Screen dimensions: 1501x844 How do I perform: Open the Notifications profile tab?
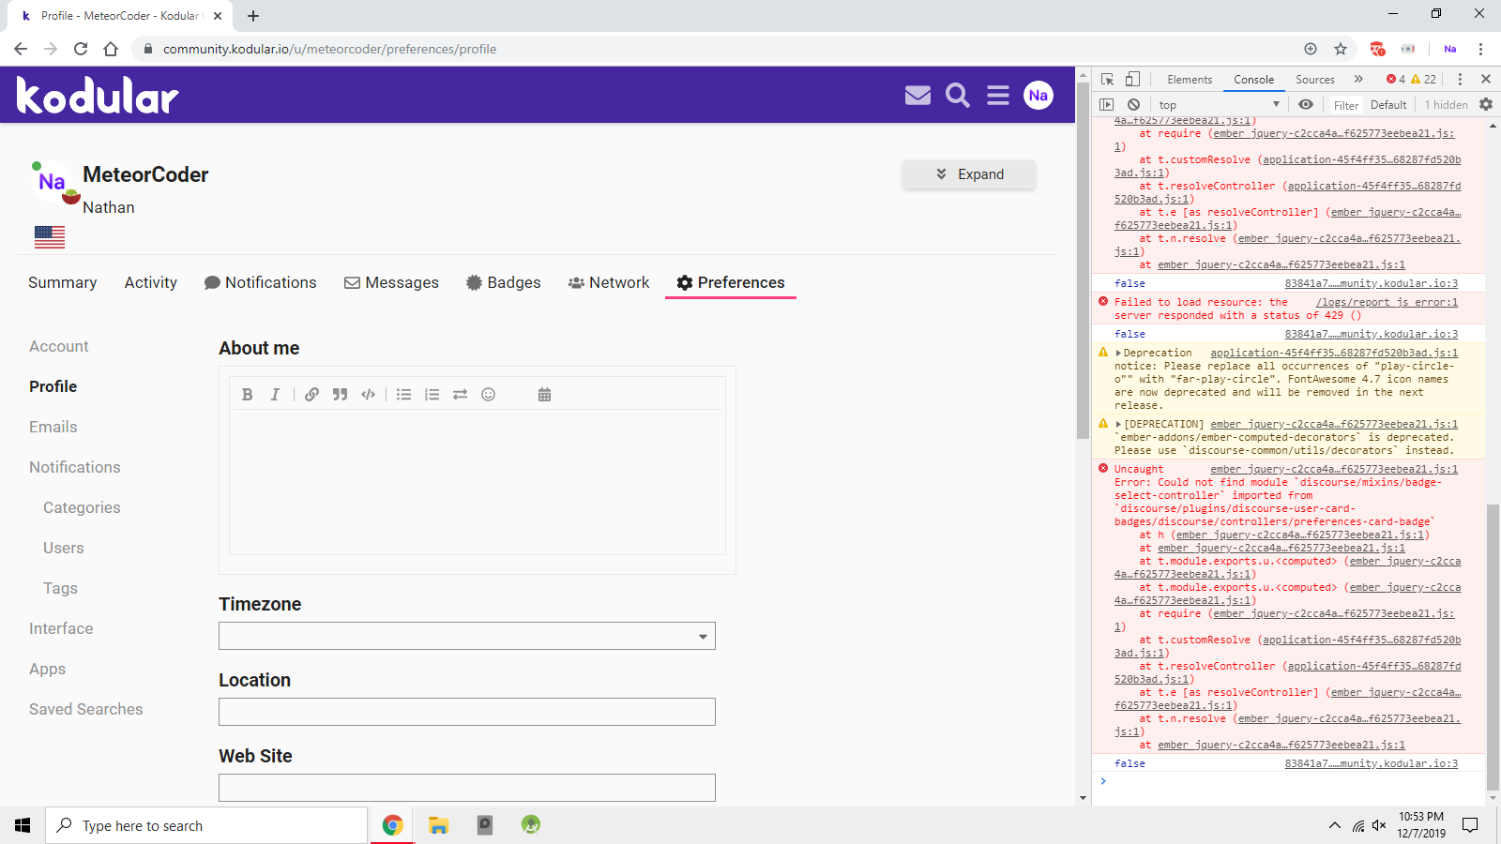point(261,282)
